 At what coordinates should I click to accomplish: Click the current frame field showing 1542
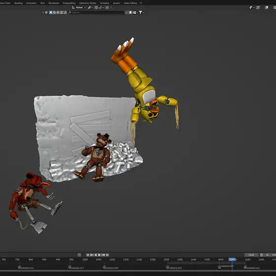251,255
